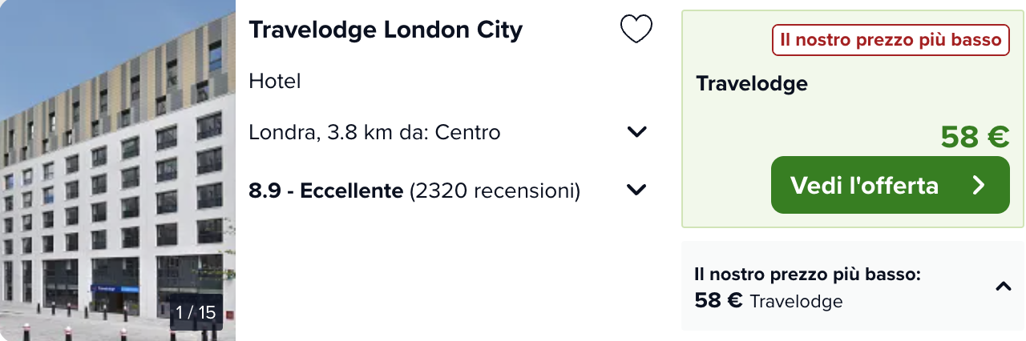The width and height of the screenshot is (1026, 341).
Task: Open the Travelodge London City title
Action: coord(386,30)
